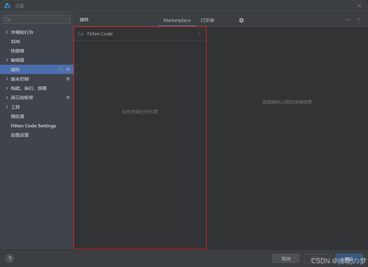Viewport: 368px width, 267px height.
Task: Click the translate icon on 插件 row
Action: [x=61, y=69]
